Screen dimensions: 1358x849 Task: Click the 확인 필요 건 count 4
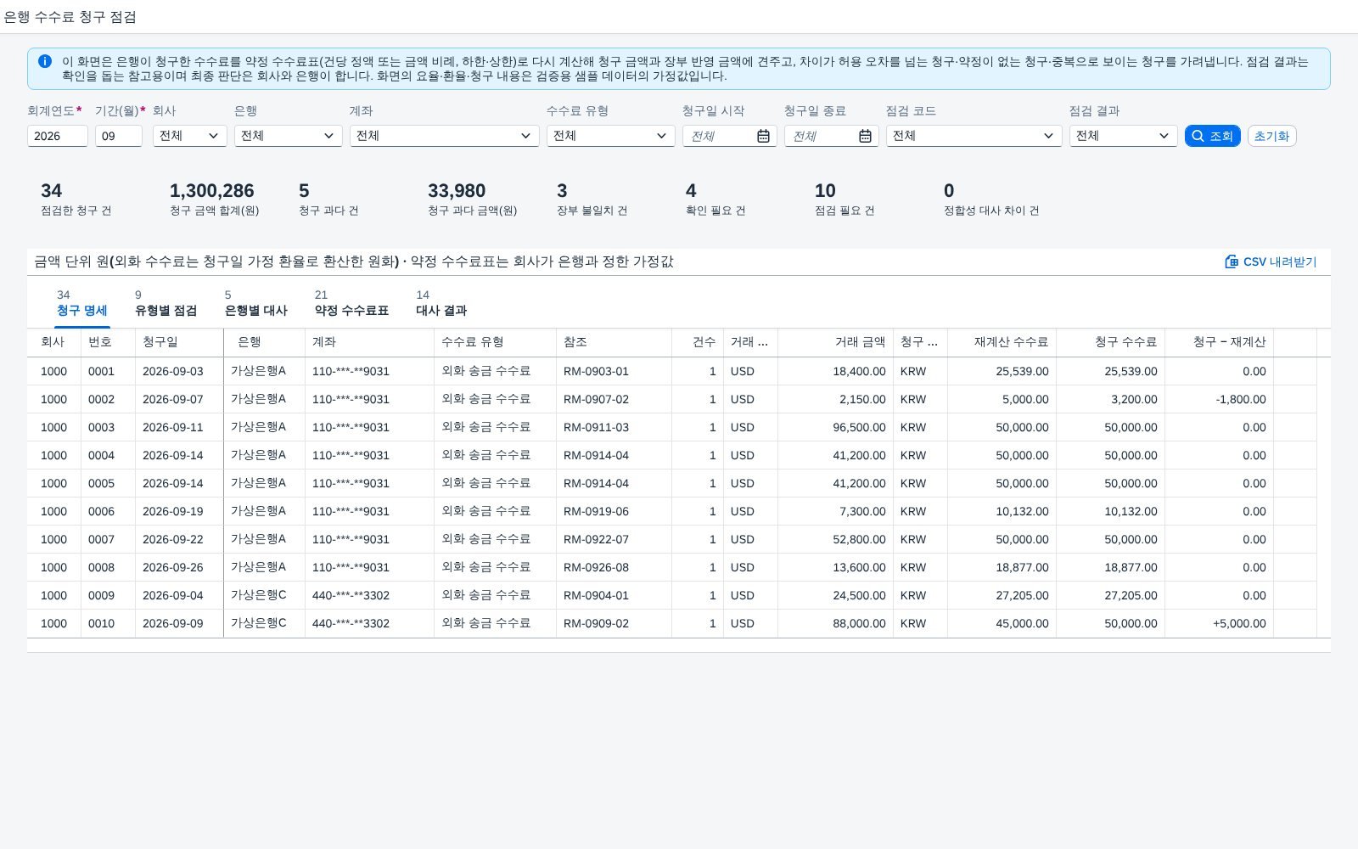[691, 191]
